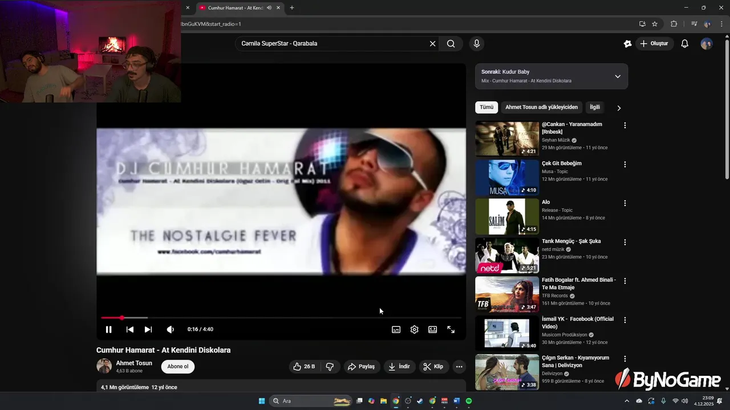The image size is (730, 410).
Task: Open options for Yaranamadım video
Action: (625, 125)
